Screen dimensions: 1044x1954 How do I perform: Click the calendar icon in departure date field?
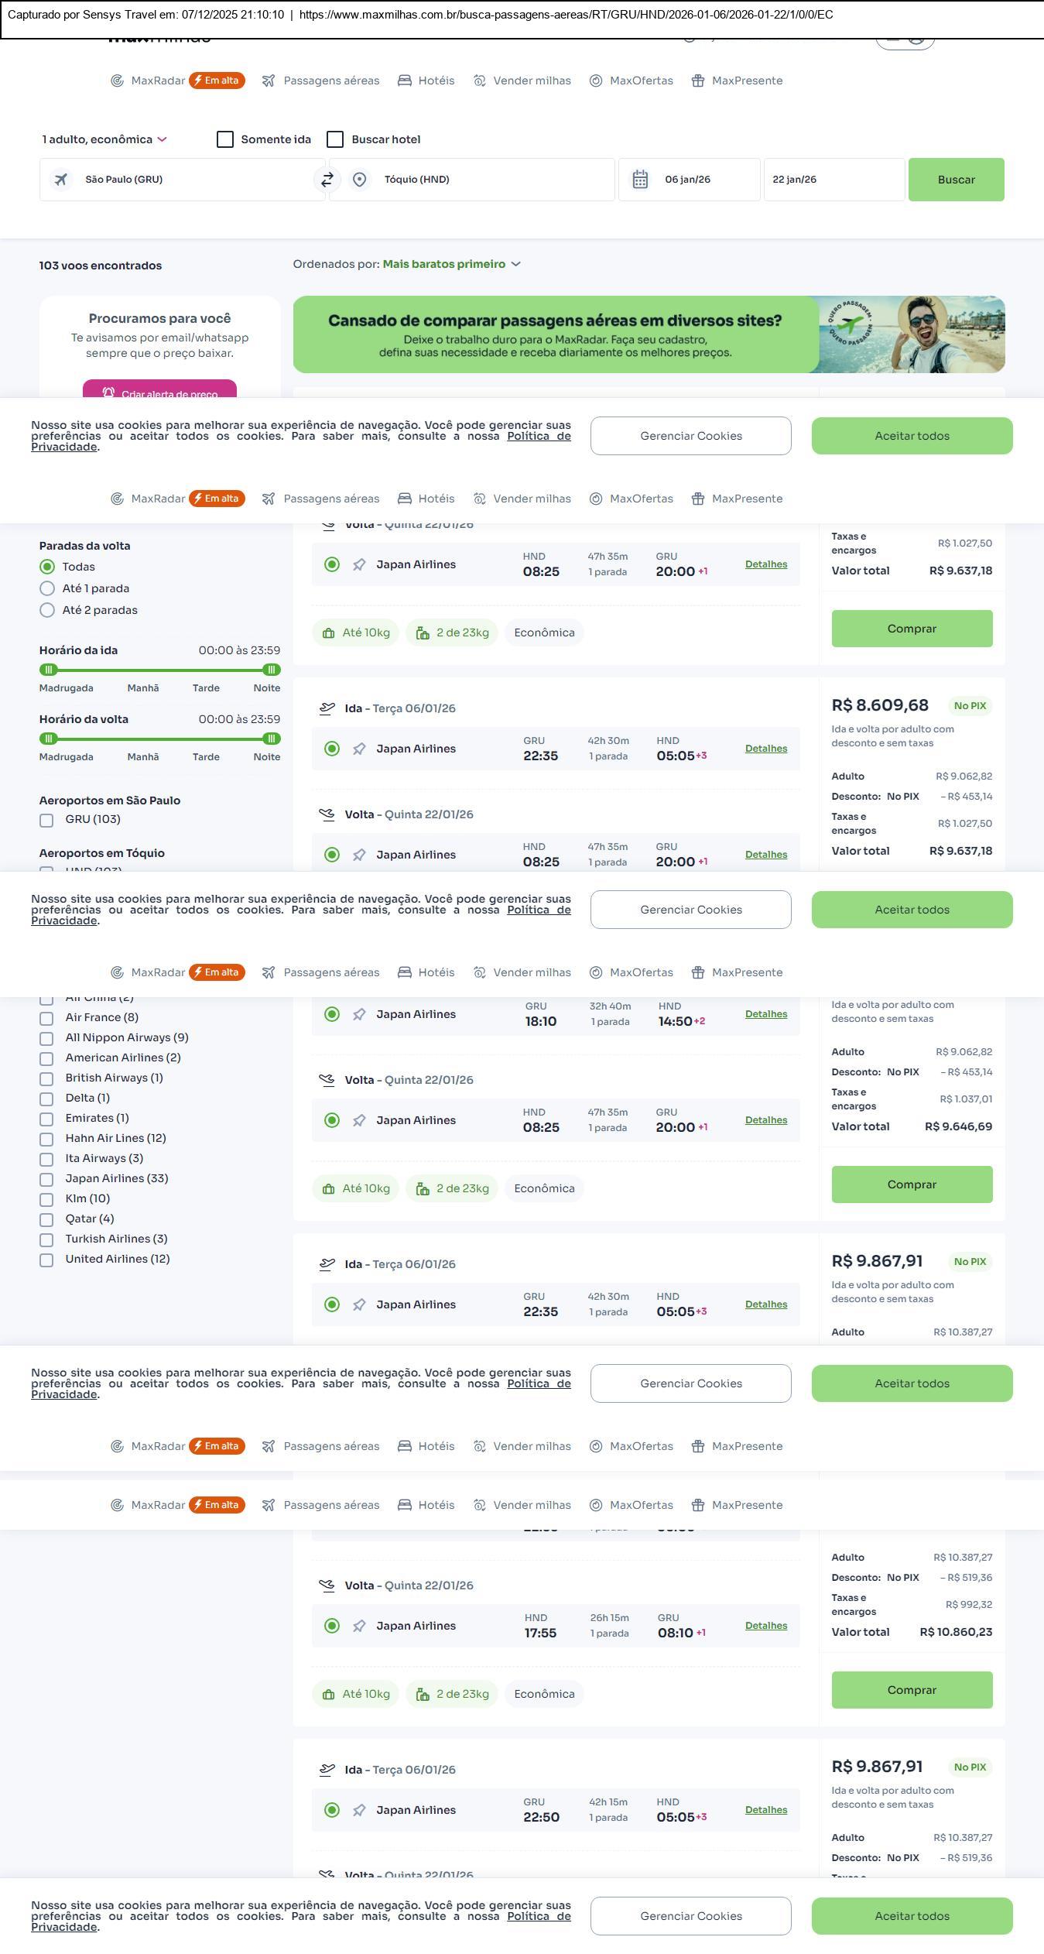(x=640, y=180)
